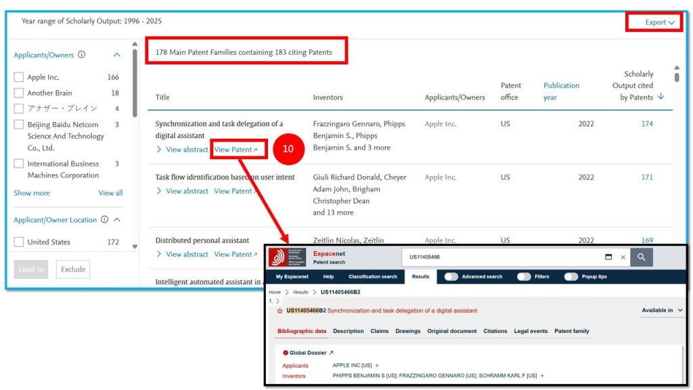This screenshot has width=693, height=390.
Task: Expand applicants with plus after APPLE INC
Action: point(377,366)
